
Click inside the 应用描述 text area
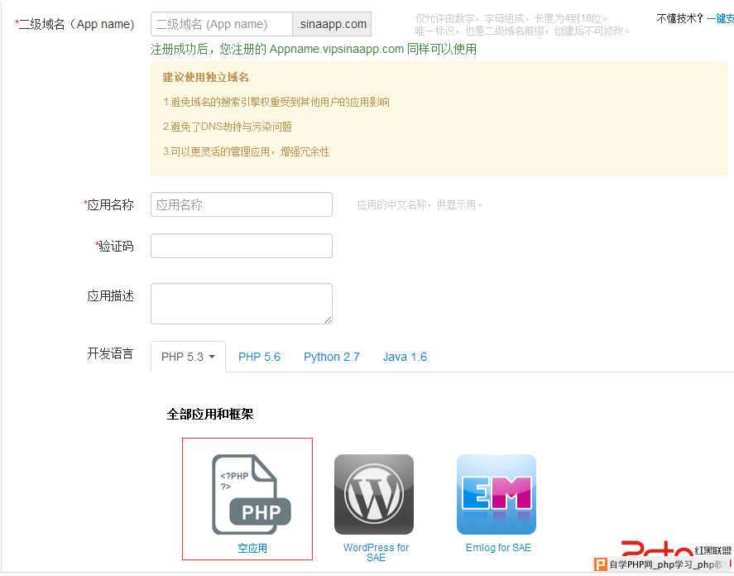coord(242,304)
